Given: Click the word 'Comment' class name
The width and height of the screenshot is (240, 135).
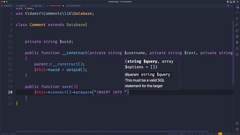Looking at the screenshot, I should coord(37,25).
